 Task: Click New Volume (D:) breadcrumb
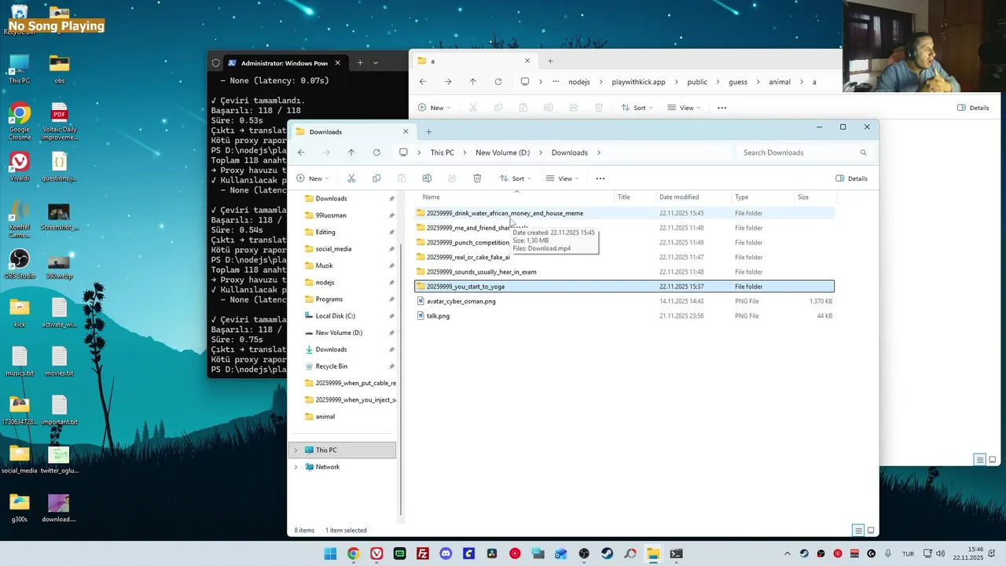[x=502, y=153]
